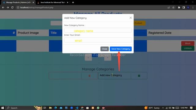Switch to the Java Institute for Advanced Tech tab
Image resolution: width=196 pixels, height=110 pixels.
point(53,2)
